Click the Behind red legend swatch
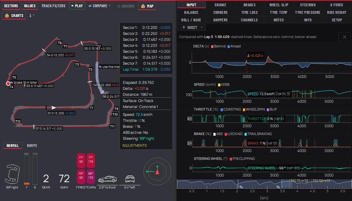The image size is (352, 201). [212, 46]
